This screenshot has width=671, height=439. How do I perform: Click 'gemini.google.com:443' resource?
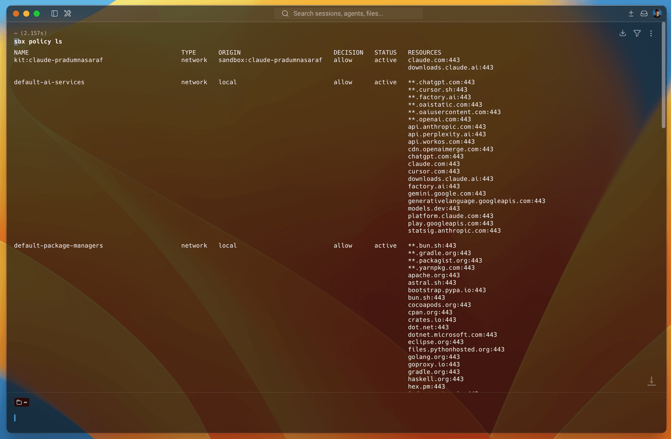(447, 193)
